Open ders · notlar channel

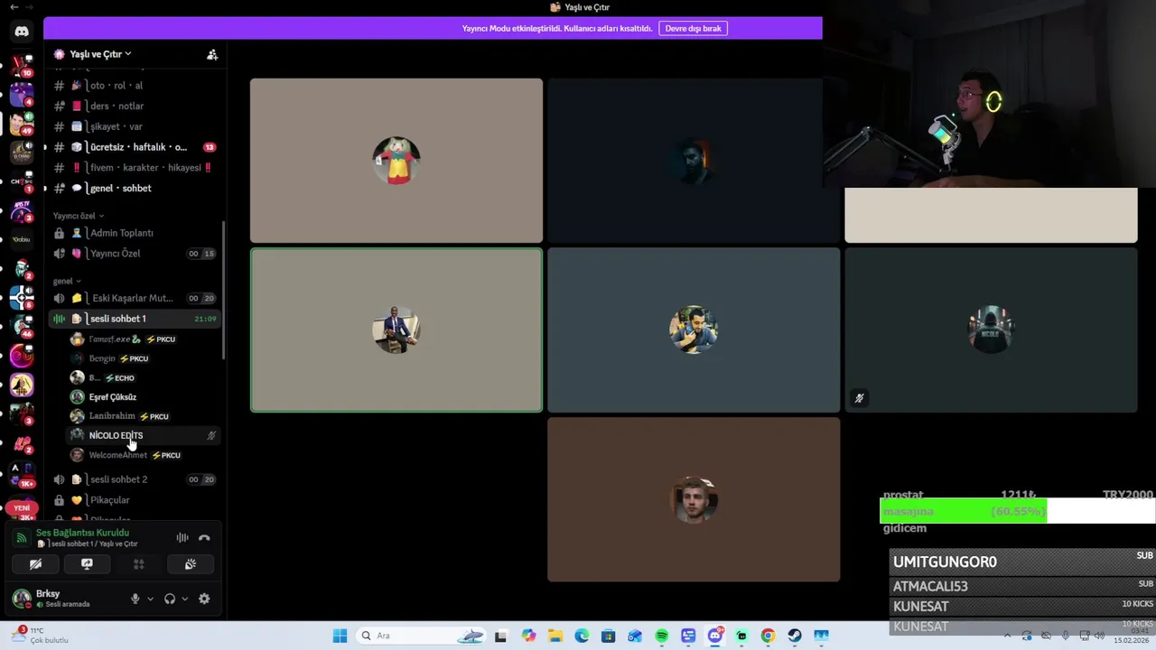[134, 106]
